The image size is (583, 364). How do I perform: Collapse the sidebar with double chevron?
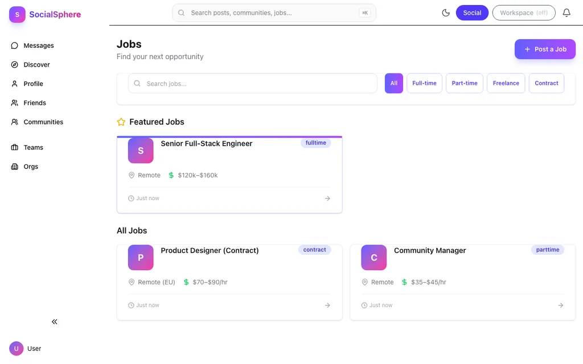coord(55,322)
